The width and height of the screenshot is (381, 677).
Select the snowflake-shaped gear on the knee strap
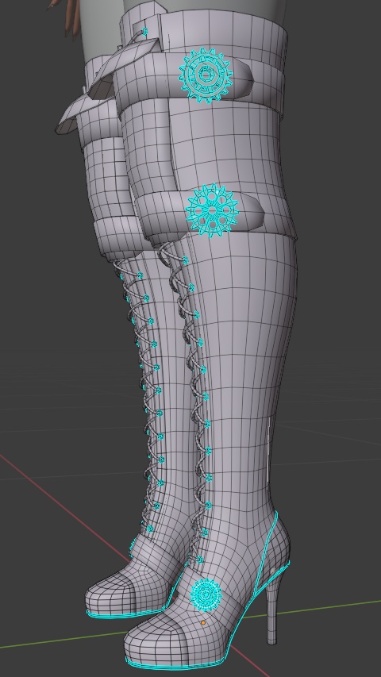click(x=212, y=210)
